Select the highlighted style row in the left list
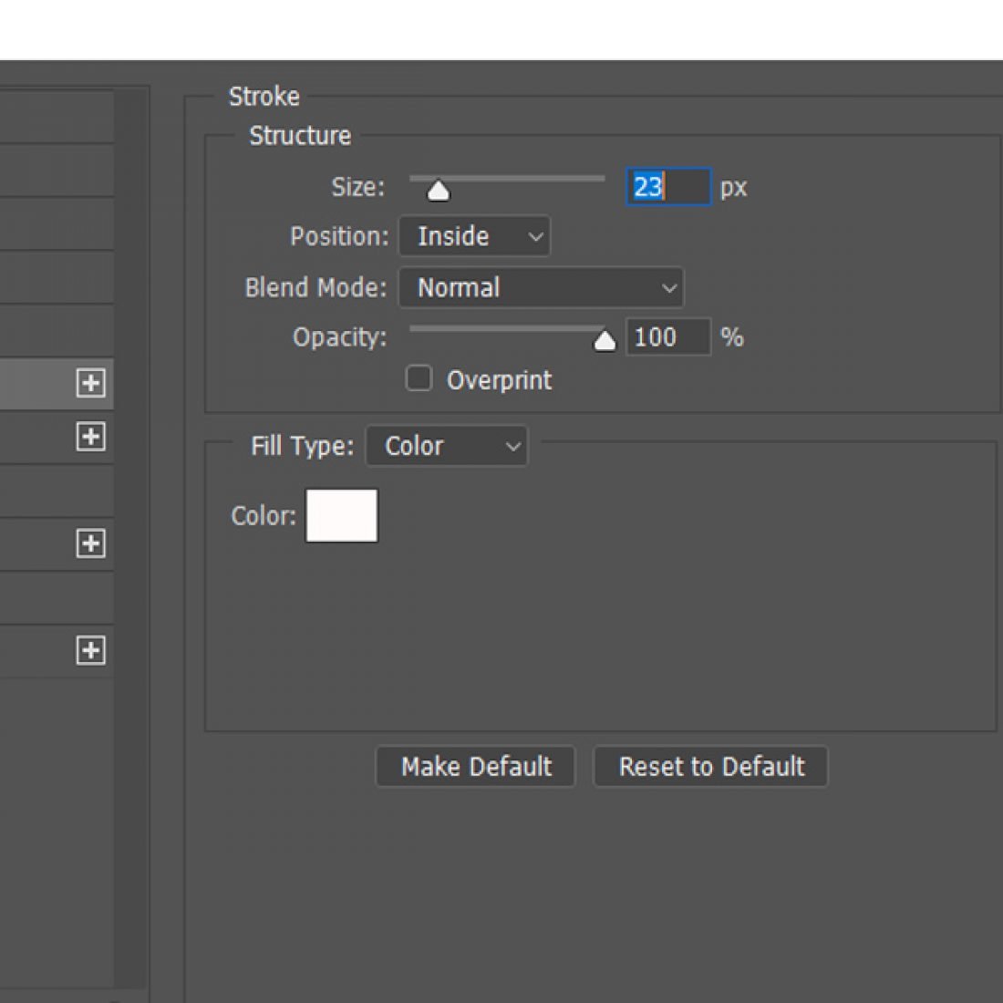The width and height of the screenshot is (1003, 1003). click(57, 383)
